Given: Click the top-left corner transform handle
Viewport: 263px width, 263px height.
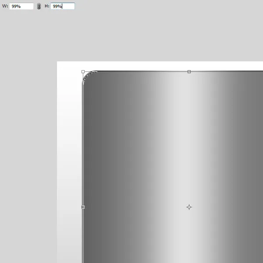Looking at the screenshot, I should click(83, 71).
